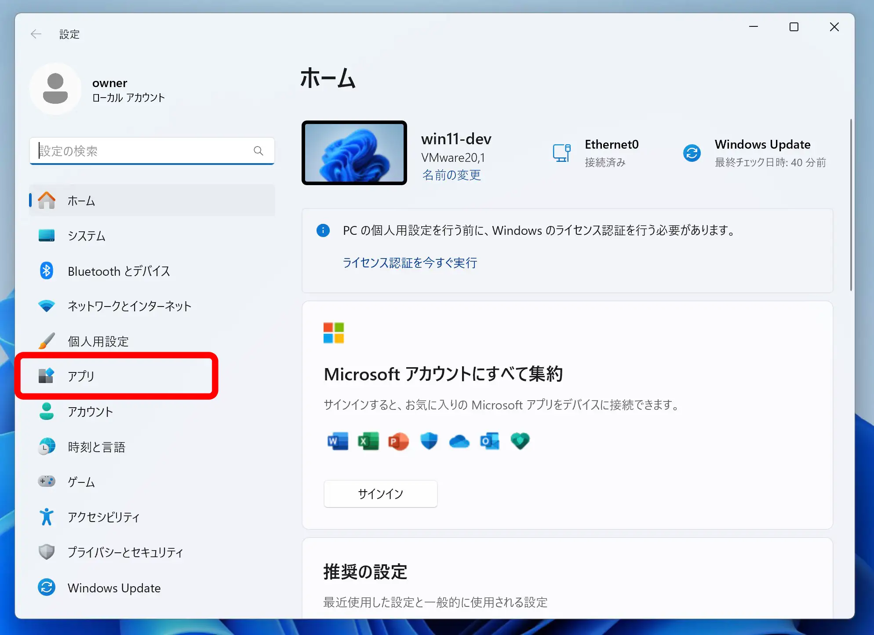This screenshot has width=874, height=635.
Task: Open ネットワークとインターネット settings
Action: click(x=152, y=306)
